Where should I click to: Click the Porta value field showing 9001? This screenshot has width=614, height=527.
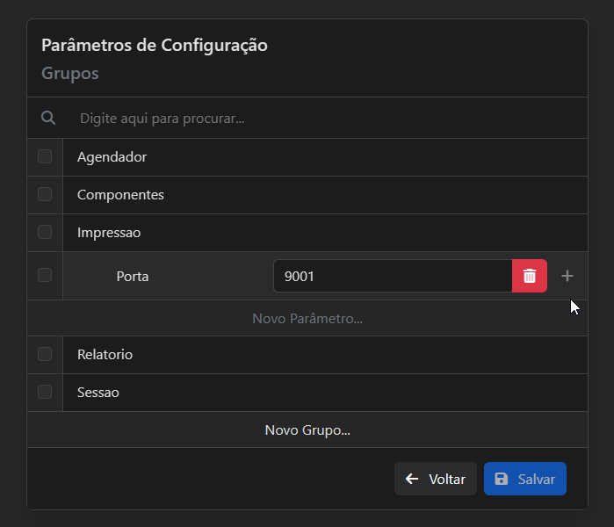point(392,276)
